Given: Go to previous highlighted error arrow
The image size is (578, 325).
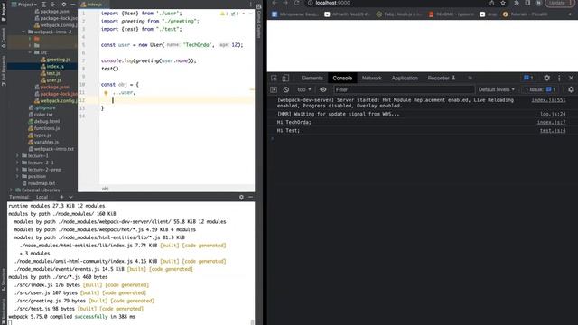Looking at the screenshot, I should point(244,14).
